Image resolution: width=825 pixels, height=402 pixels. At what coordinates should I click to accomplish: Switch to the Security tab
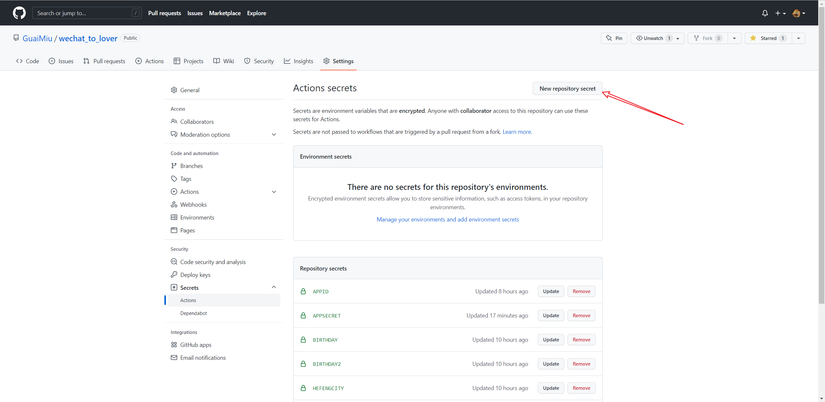(259, 61)
